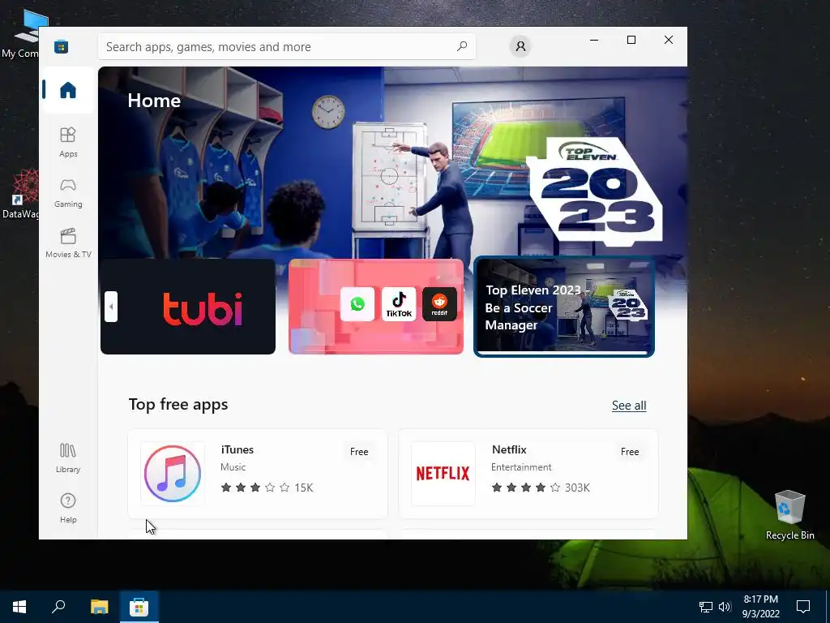Open the volume tray icon
The height and width of the screenshot is (623, 830).
click(725, 607)
